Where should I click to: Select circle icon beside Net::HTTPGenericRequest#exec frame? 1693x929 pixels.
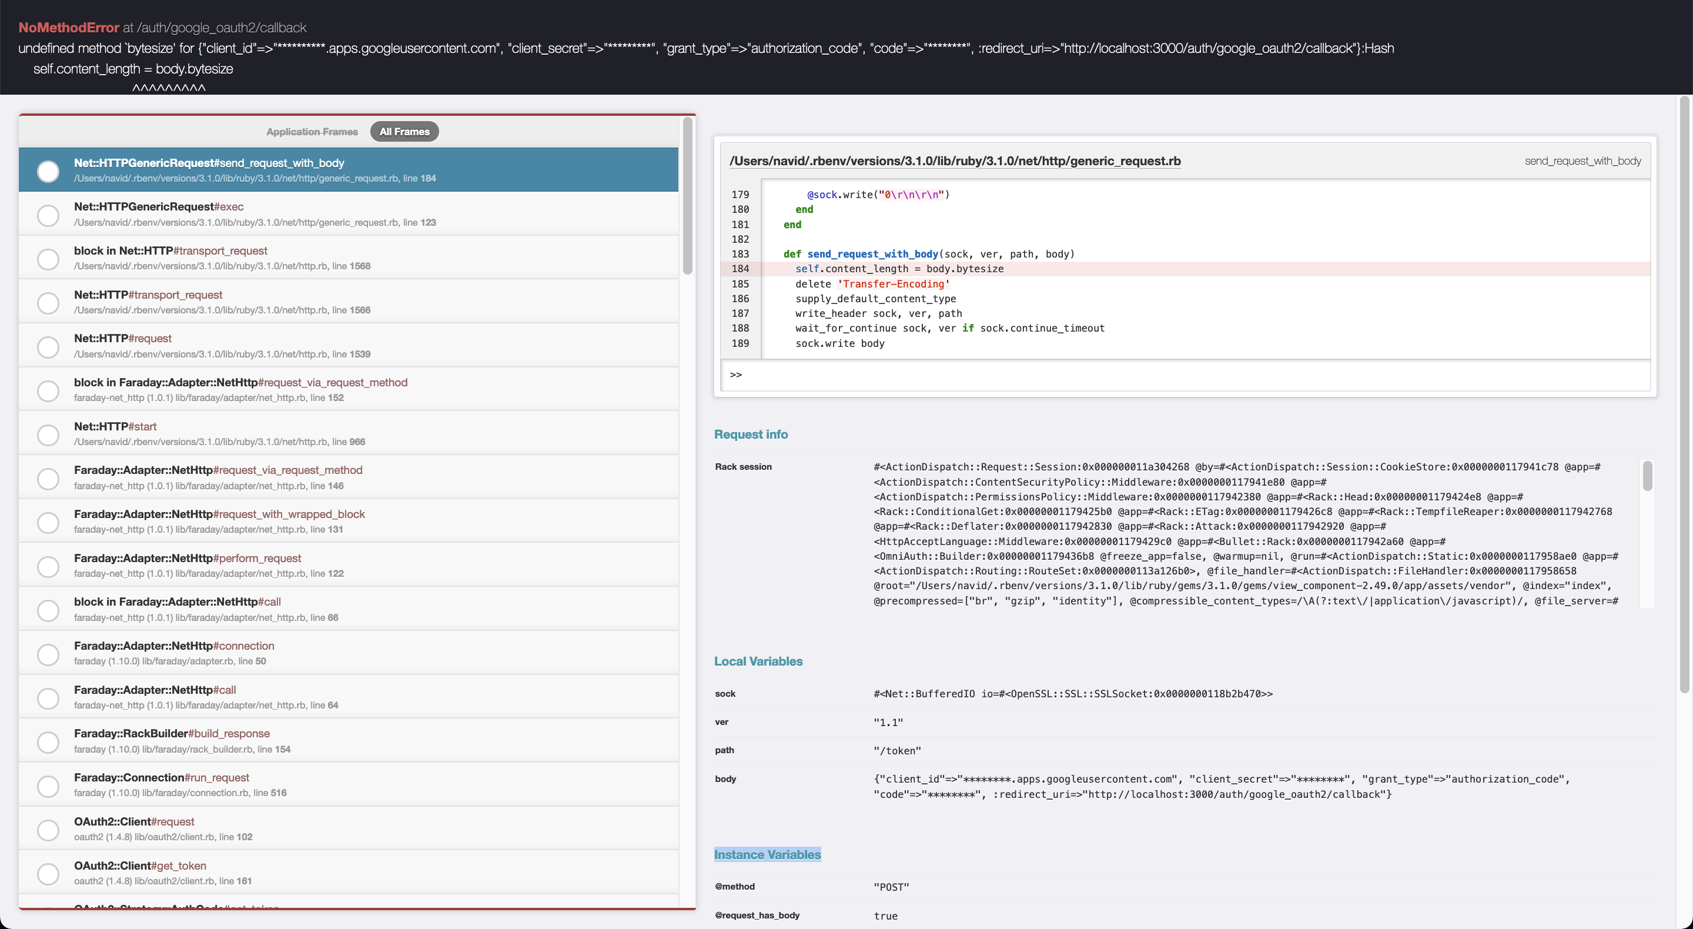[48, 215]
